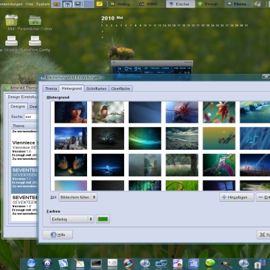
Task: Open the blue file manager icon in dock
Action: tap(194, 263)
